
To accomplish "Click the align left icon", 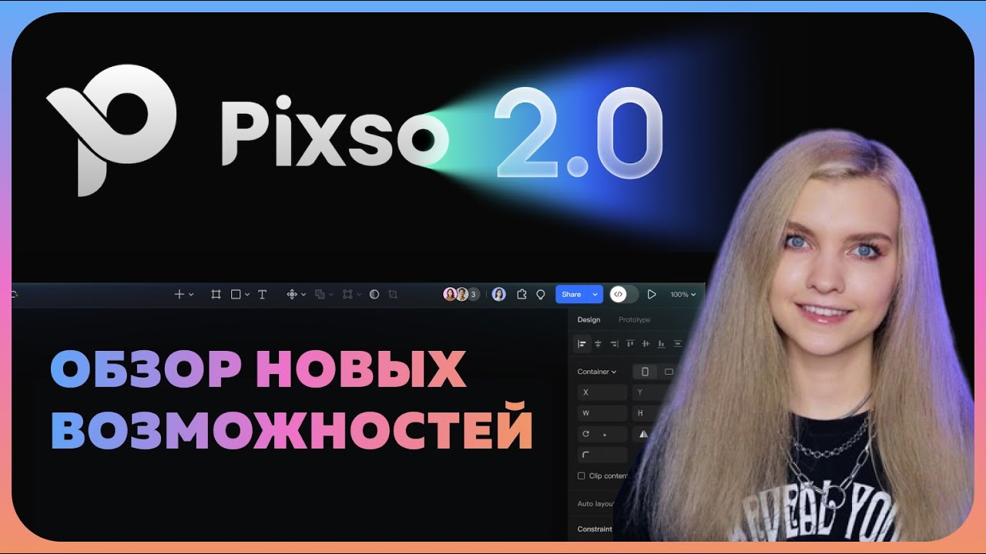I will tap(582, 344).
